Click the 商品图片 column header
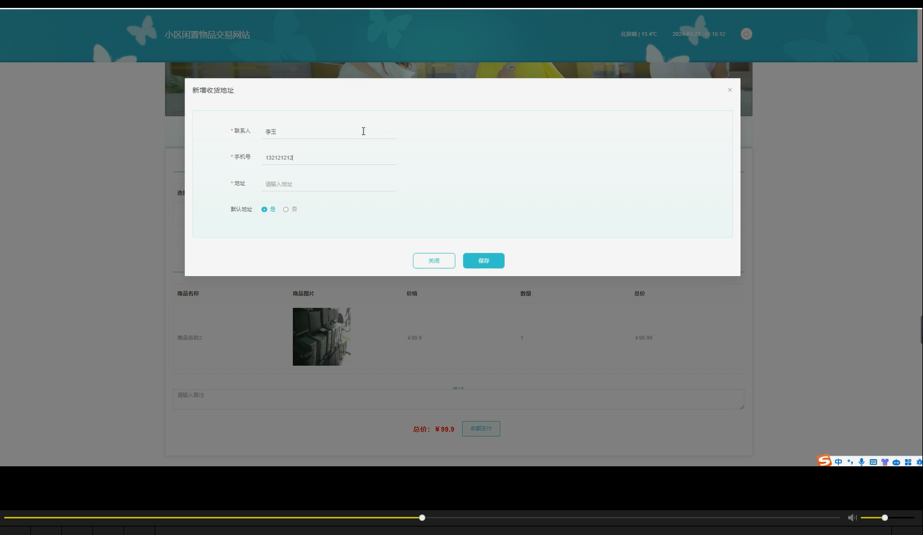 pos(303,294)
